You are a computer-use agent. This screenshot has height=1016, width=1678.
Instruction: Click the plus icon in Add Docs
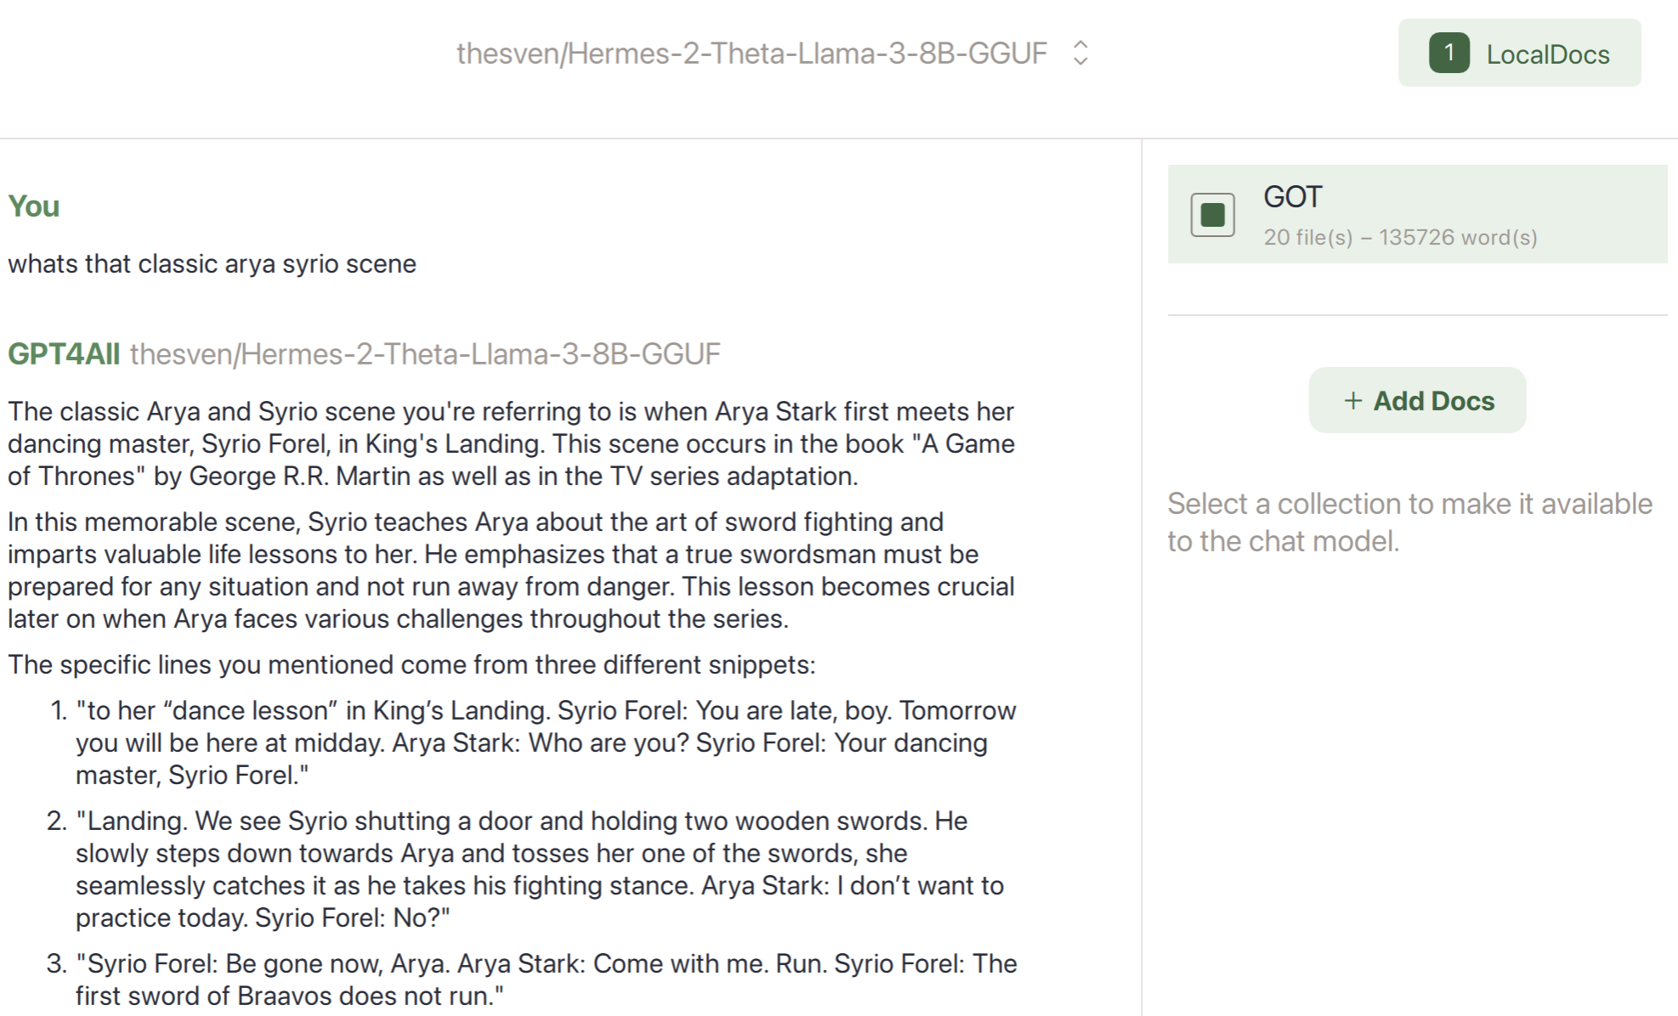coord(1352,400)
